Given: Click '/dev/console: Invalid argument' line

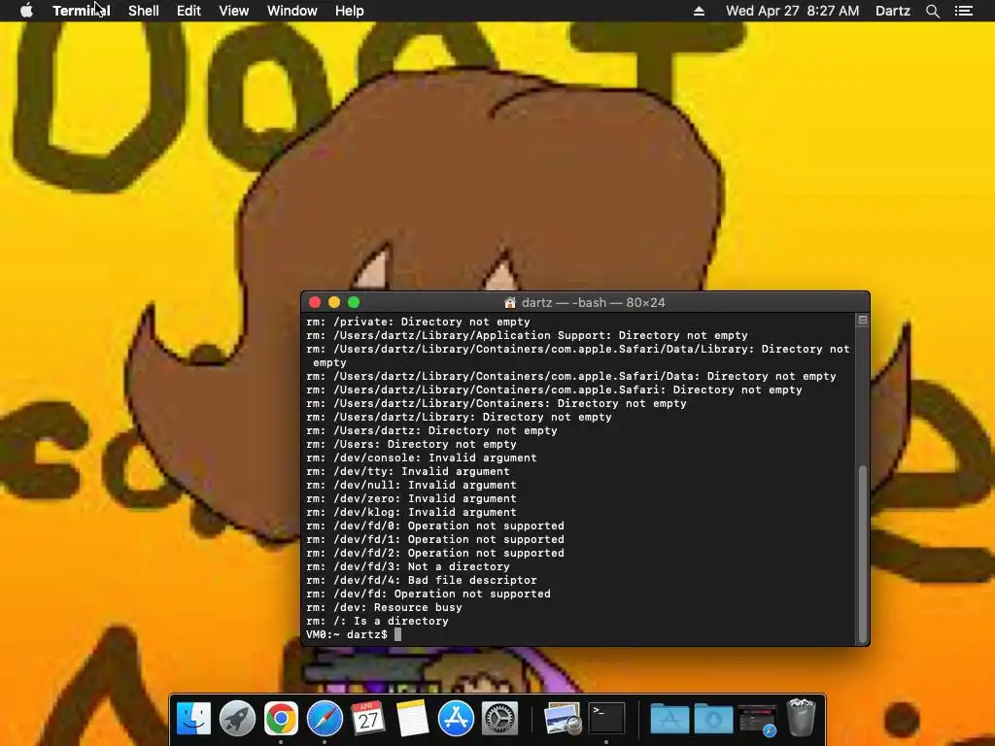Looking at the screenshot, I should [x=422, y=458].
